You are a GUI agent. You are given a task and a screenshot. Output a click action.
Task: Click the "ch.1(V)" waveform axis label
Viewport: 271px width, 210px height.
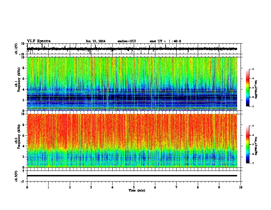pos(16,49)
